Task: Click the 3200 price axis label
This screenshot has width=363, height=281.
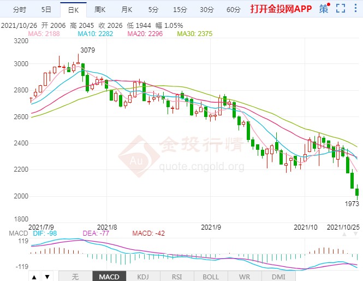Action: tap(21, 41)
